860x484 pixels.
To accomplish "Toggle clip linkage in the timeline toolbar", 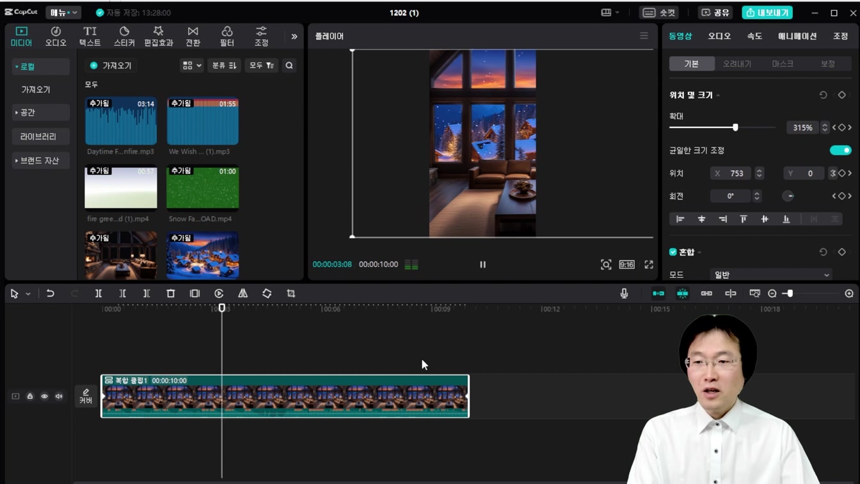I will [x=706, y=293].
